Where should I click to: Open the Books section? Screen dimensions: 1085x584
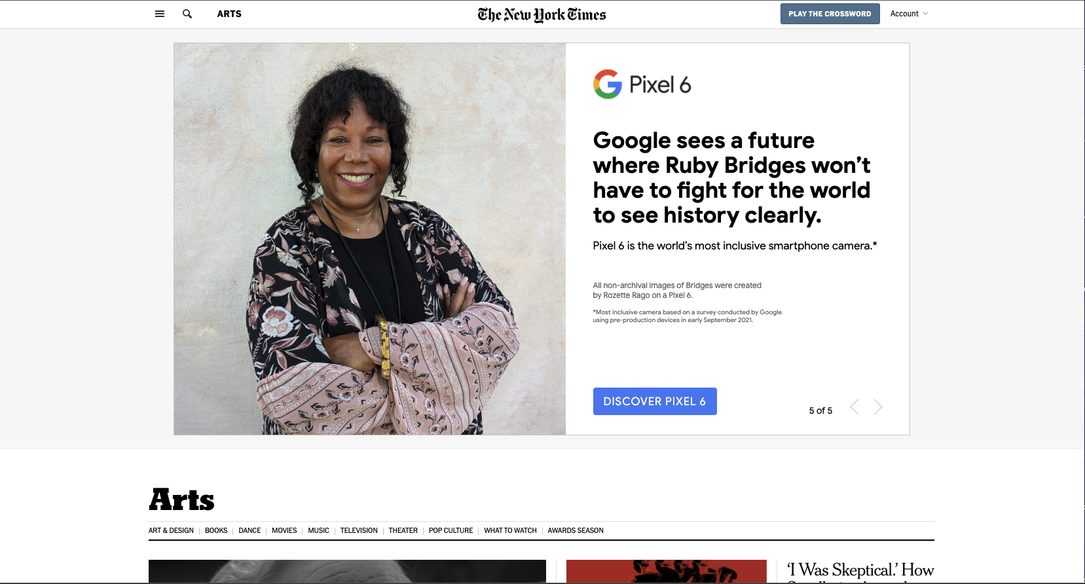tap(216, 530)
